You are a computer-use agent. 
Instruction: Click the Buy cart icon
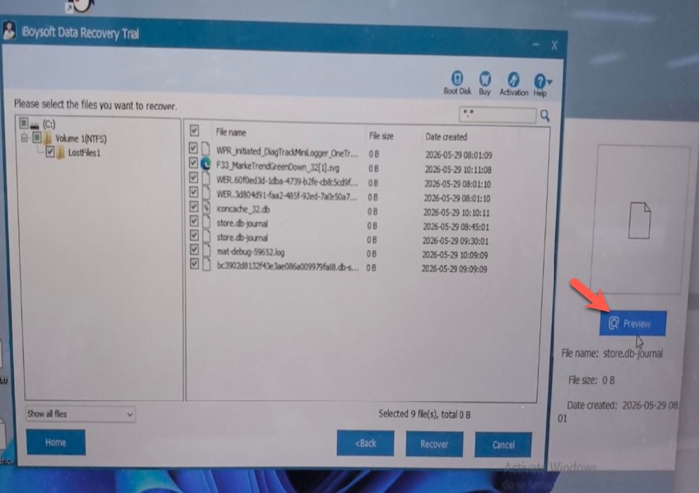point(484,79)
